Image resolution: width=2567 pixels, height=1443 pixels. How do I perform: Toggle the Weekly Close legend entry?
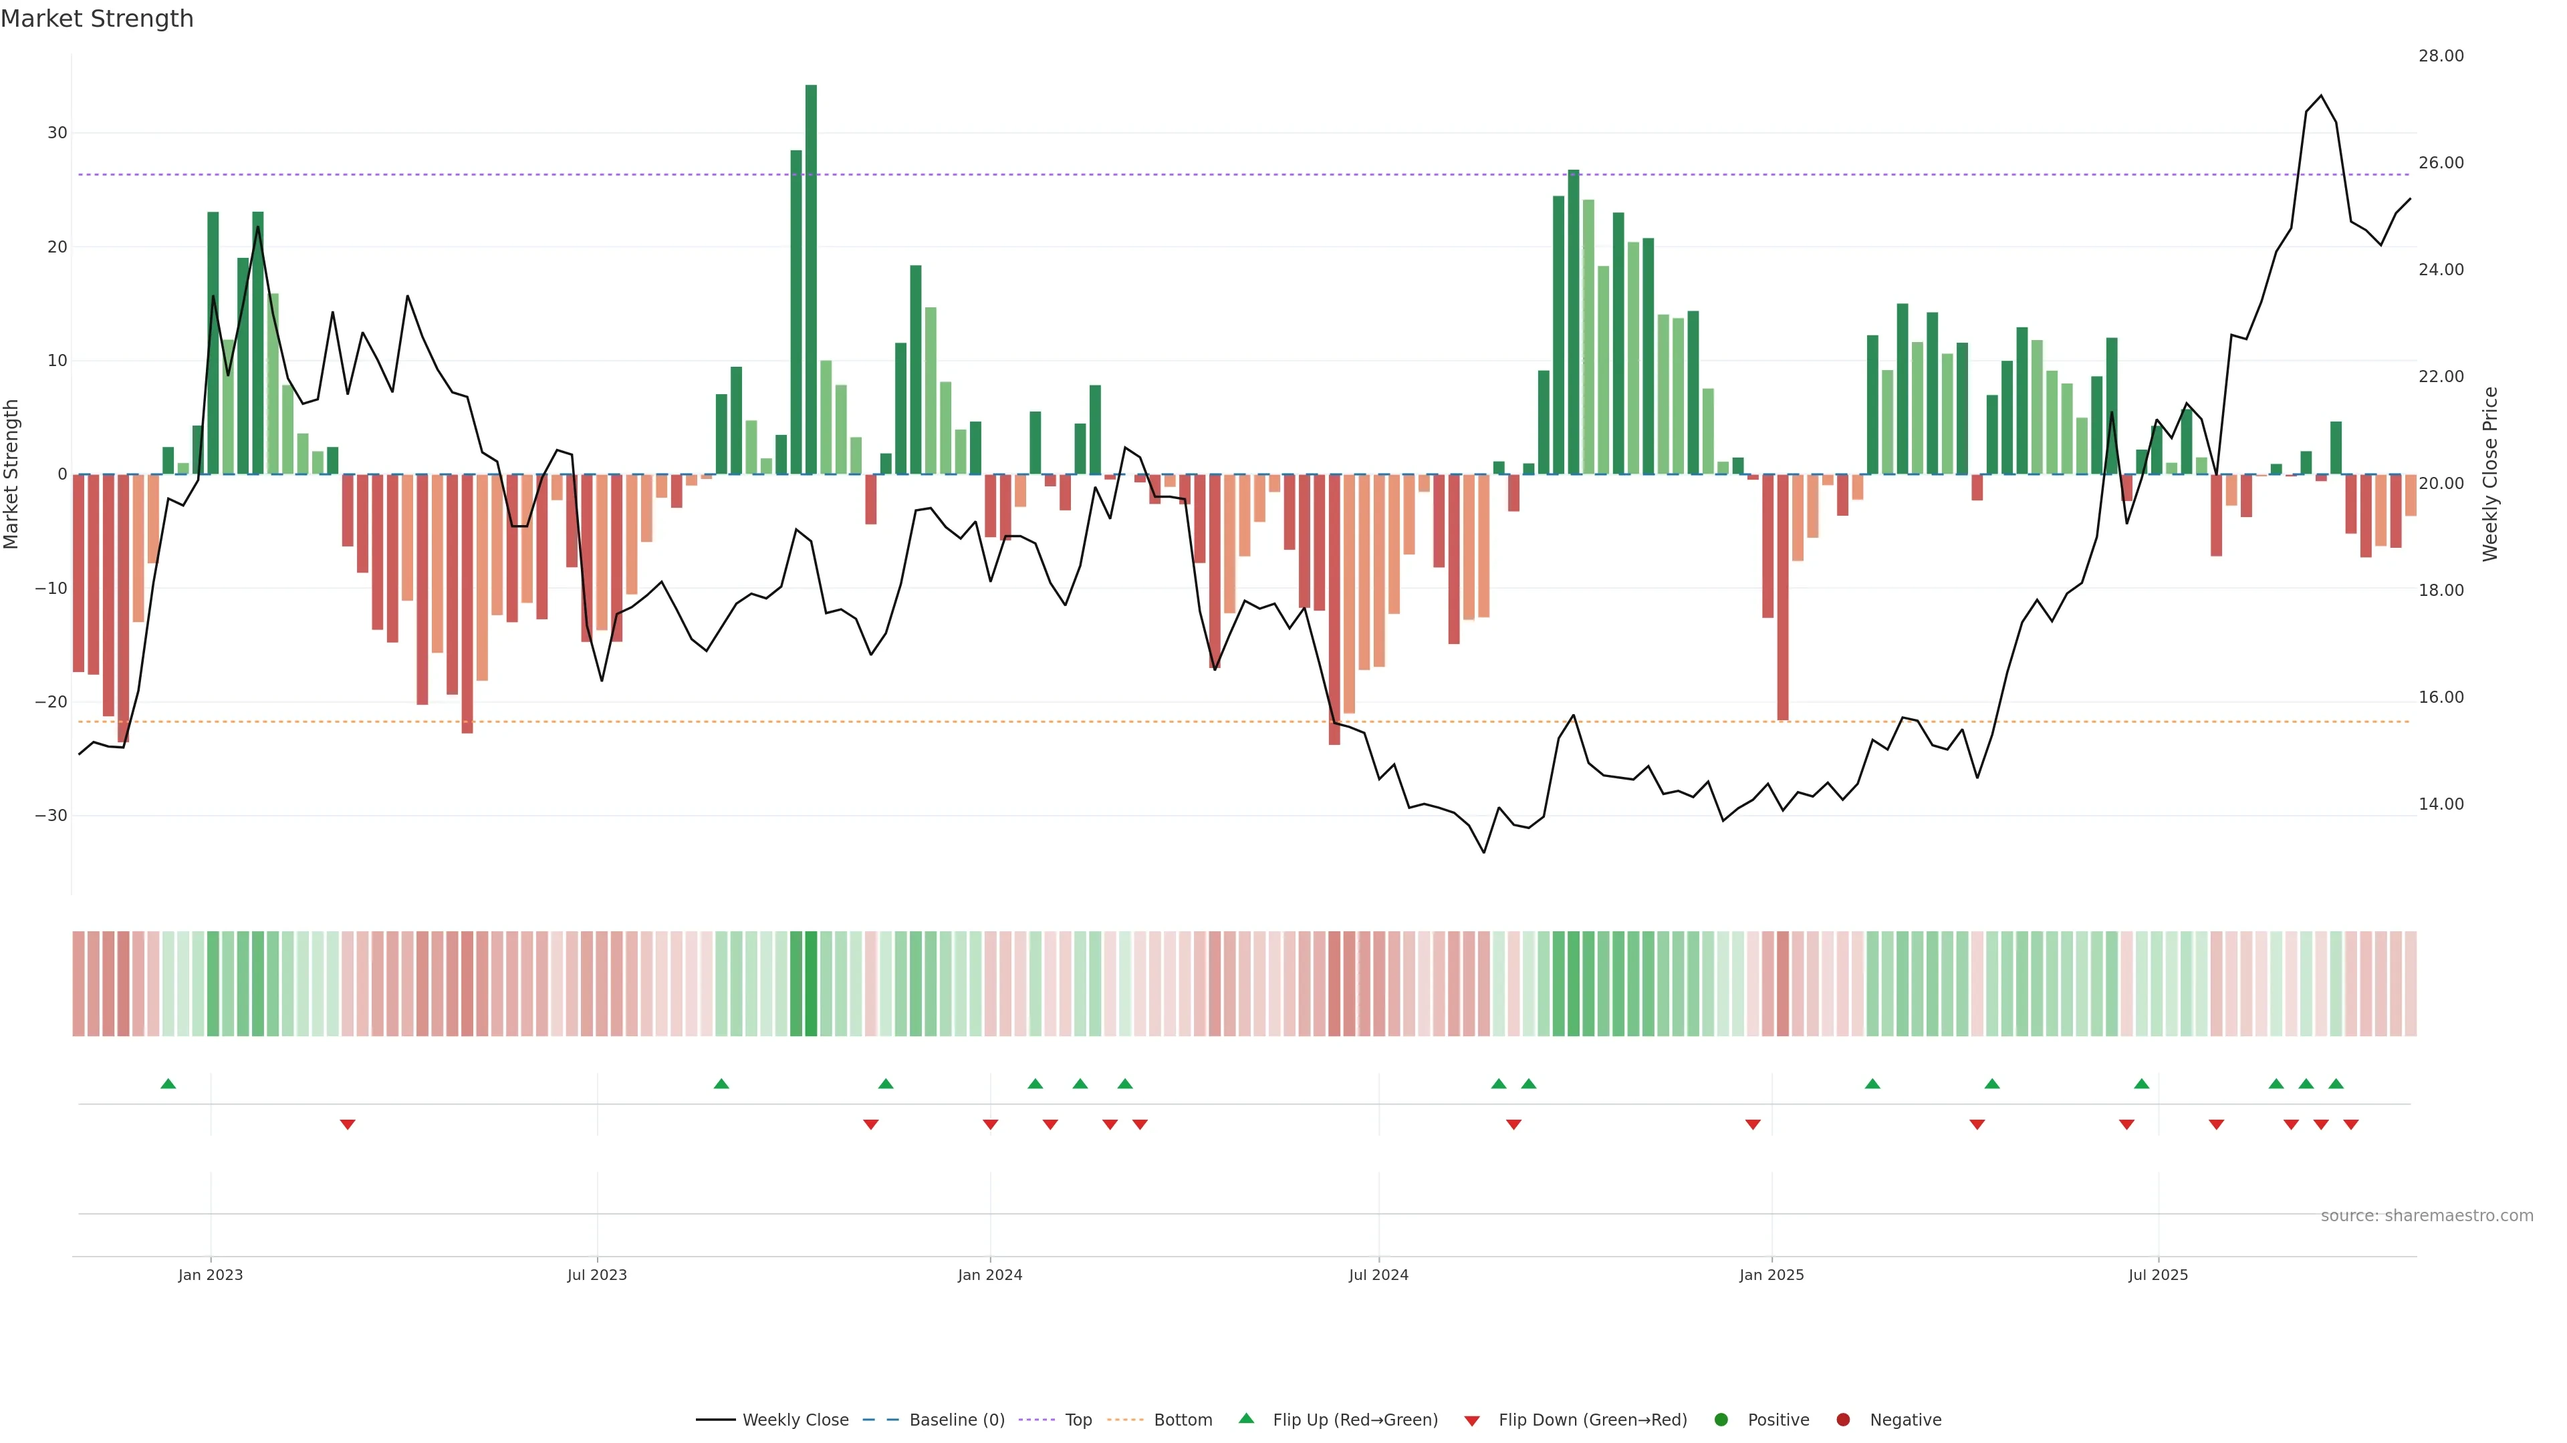tap(796, 1420)
